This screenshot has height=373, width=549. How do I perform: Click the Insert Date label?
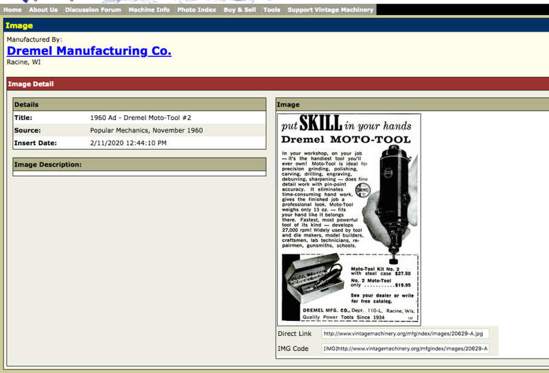[x=36, y=143]
